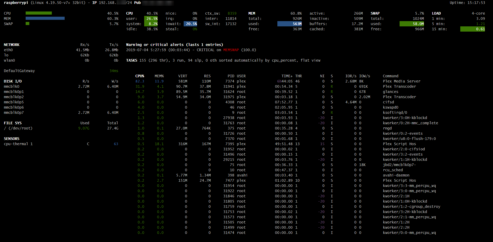Select the rcu_sched process command
The width and height of the screenshot is (493, 242).
393,170
